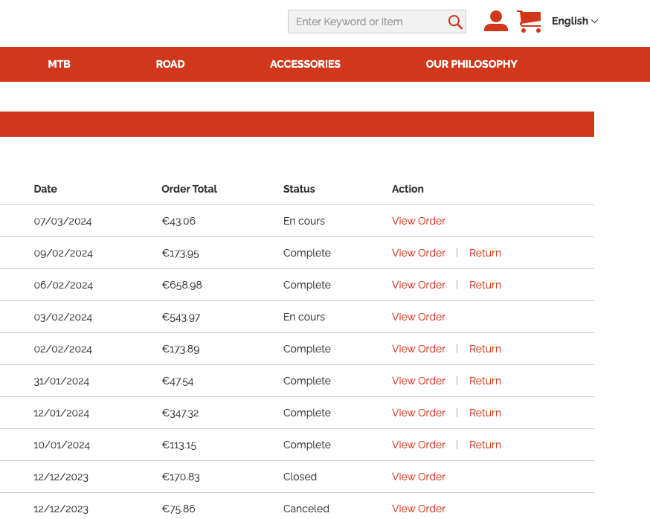Select date cell 06/02/2024
This screenshot has height=519, width=650.
point(63,286)
